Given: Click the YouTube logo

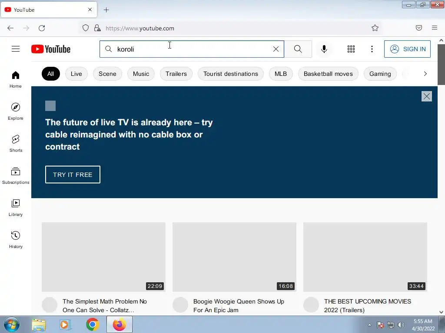Looking at the screenshot, I should coord(51,49).
